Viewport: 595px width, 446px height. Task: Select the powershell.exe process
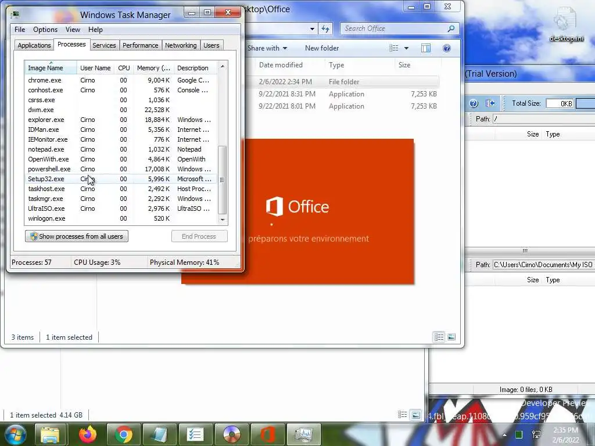(x=121, y=169)
